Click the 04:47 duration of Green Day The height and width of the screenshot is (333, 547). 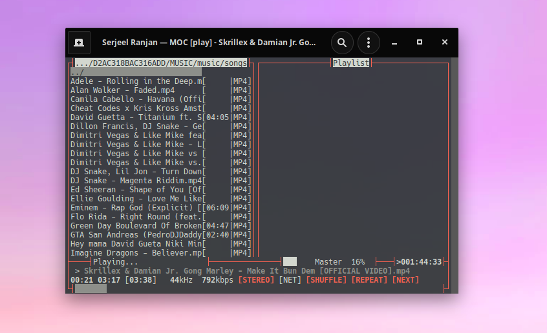(x=218, y=226)
